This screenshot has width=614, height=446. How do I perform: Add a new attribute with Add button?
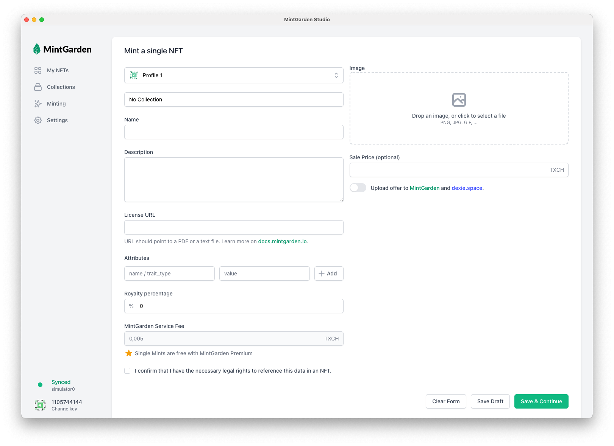328,274
